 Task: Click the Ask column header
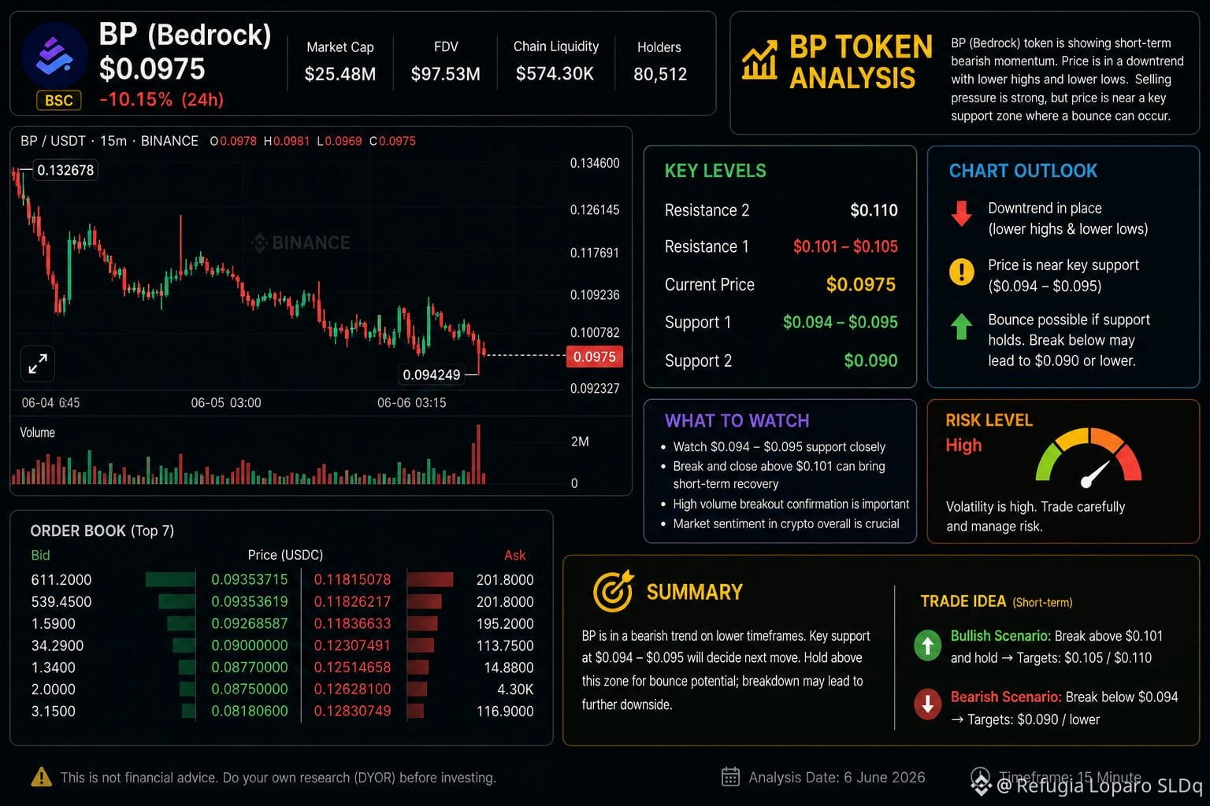pos(515,555)
